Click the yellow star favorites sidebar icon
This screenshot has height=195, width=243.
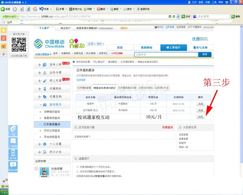(x=3, y=30)
